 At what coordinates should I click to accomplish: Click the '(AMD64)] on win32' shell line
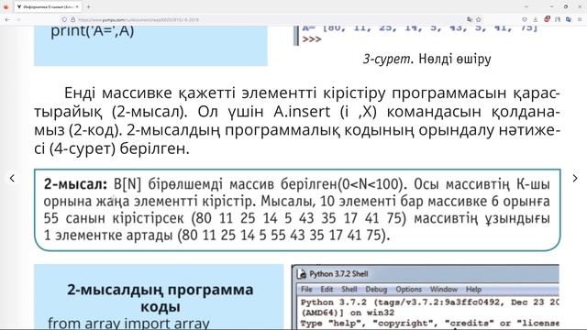point(348,313)
